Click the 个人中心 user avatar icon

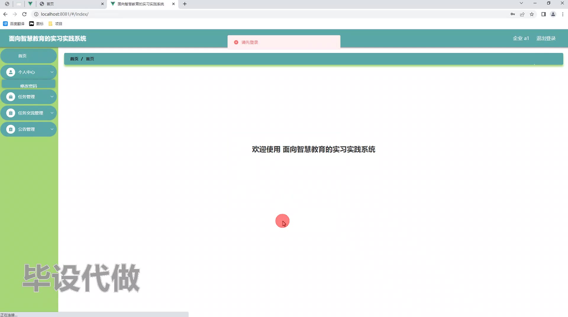tap(11, 72)
